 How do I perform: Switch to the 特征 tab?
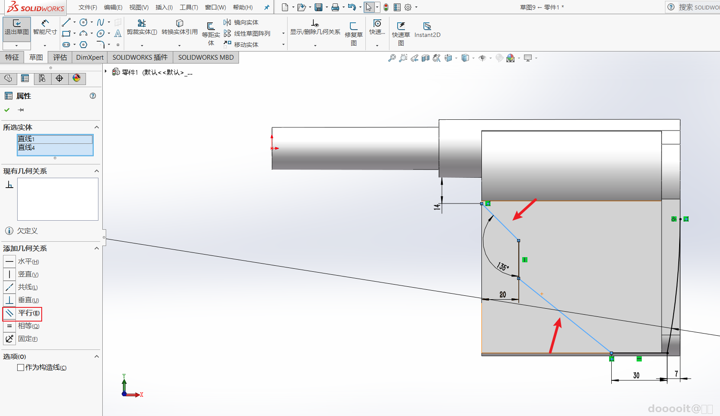12,58
